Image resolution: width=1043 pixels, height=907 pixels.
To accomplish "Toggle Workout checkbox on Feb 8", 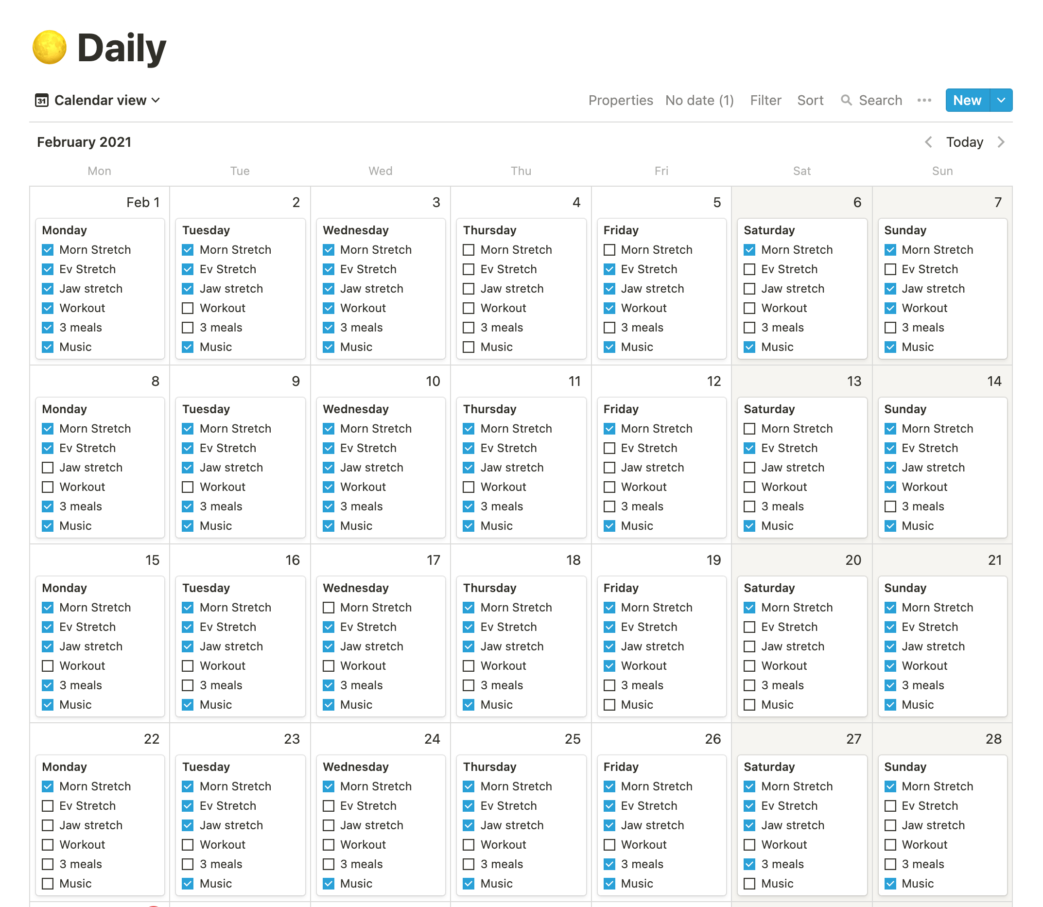I will click(48, 487).
